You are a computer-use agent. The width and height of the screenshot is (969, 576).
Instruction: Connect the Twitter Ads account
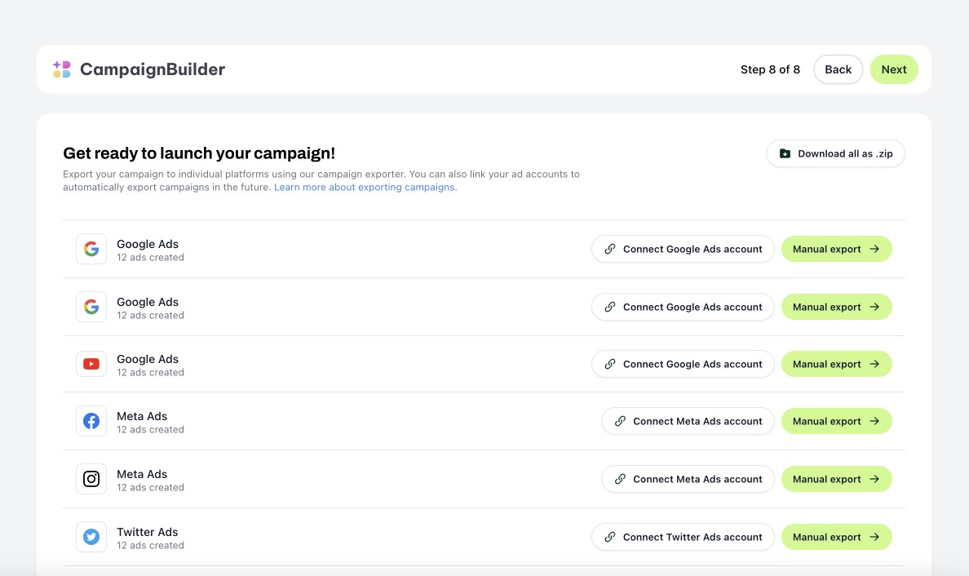[x=683, y=537]
